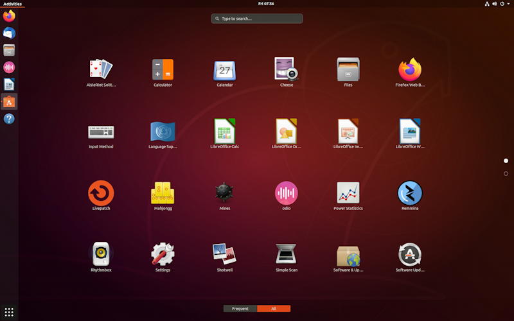Viewport: 514px width, 321px height.
Task: Launch the Calculator application
Action: coord(163,69)
